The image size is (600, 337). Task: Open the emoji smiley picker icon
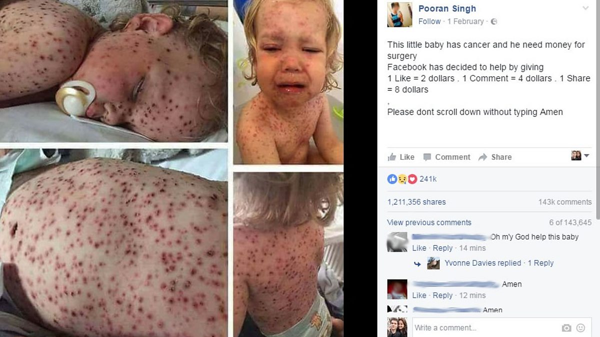pyautogui.click(x=580, y=328)
